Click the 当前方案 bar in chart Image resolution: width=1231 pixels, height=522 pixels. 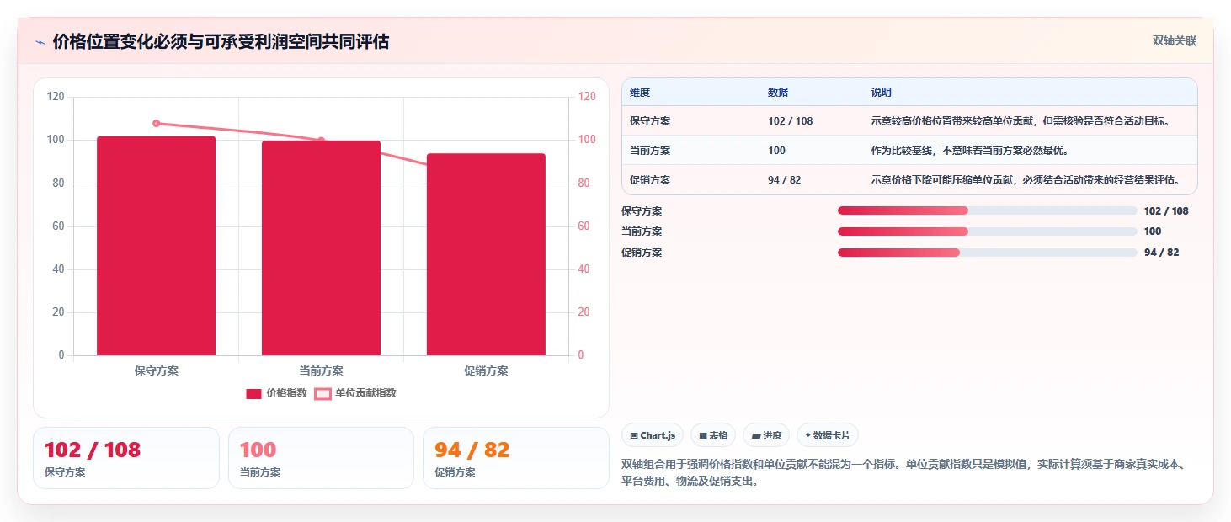tap(321, 248)
